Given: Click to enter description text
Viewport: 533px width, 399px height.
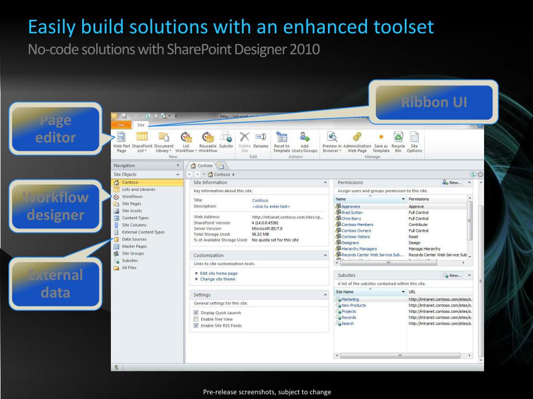Looking at the screenshot, I should pyautogui.click(x=271, y=206).
